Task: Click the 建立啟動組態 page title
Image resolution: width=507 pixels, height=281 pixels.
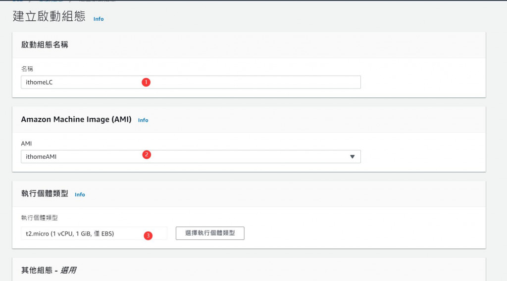Action: (x=49, y=16)
